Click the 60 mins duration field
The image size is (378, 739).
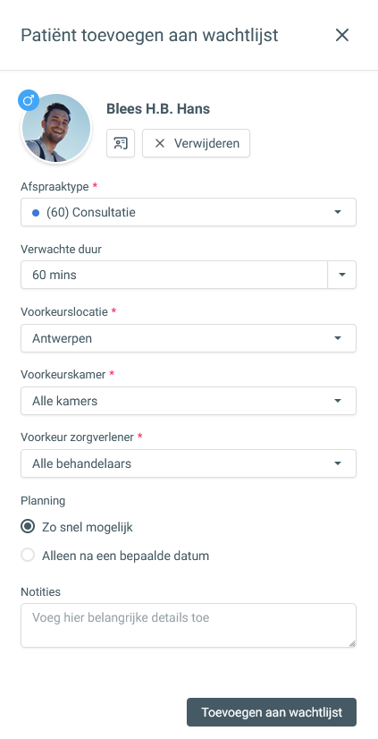coord(174,275)
